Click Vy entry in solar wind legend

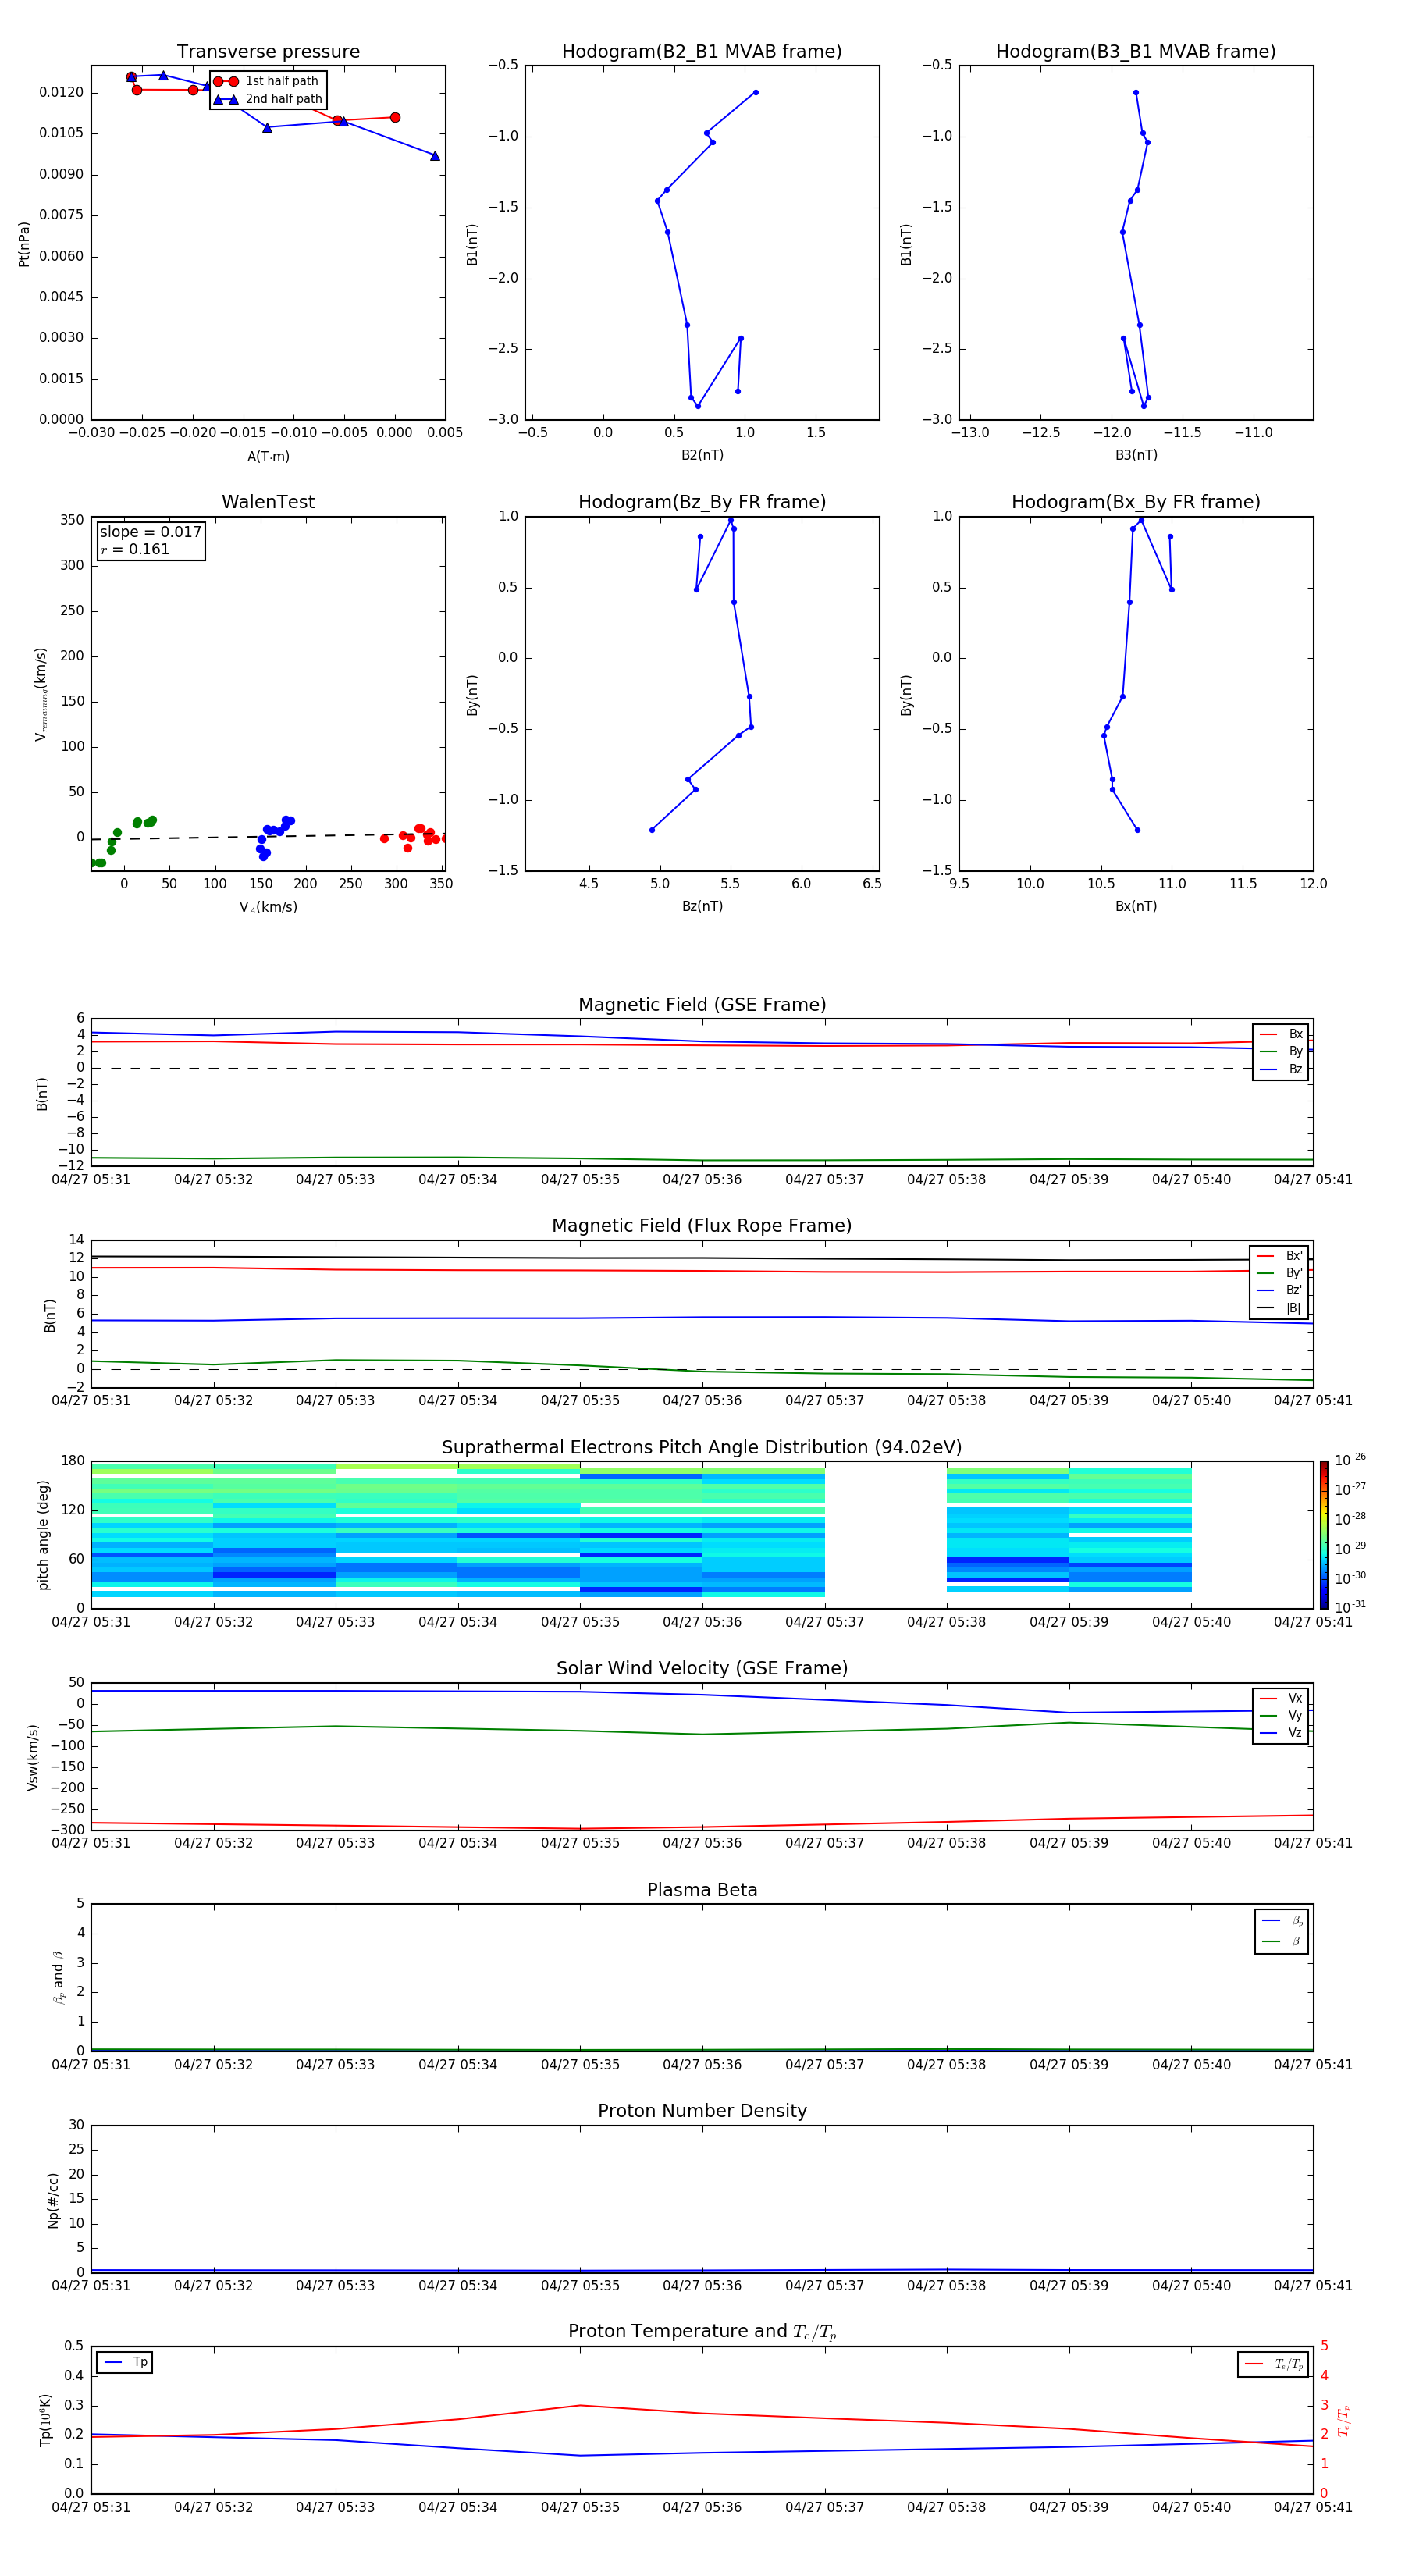1281,1716
